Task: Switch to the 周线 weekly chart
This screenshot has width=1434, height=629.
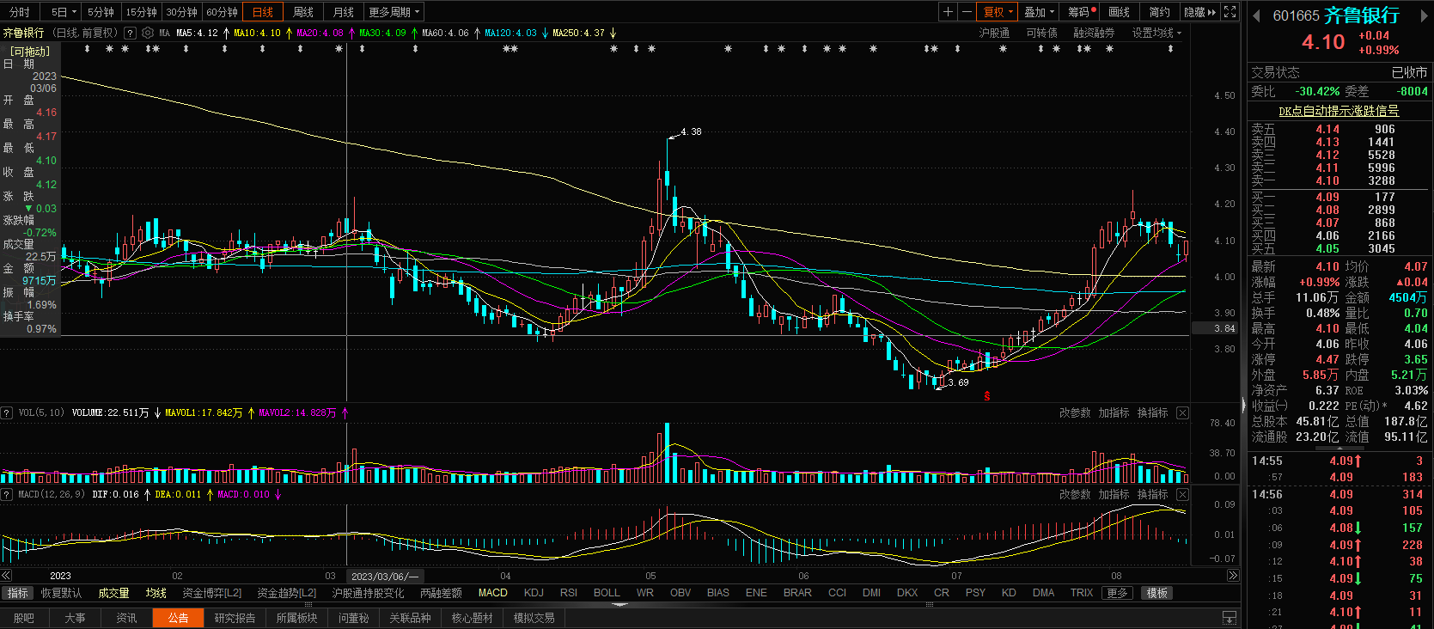Action: tap(302, 12)
